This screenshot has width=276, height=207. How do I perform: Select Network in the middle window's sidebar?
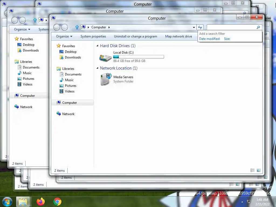pos(26,107)
